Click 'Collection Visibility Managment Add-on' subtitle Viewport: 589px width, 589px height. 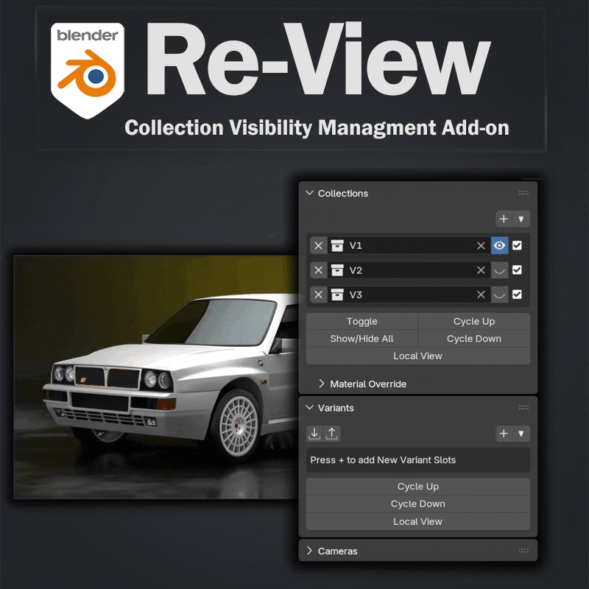317,127
